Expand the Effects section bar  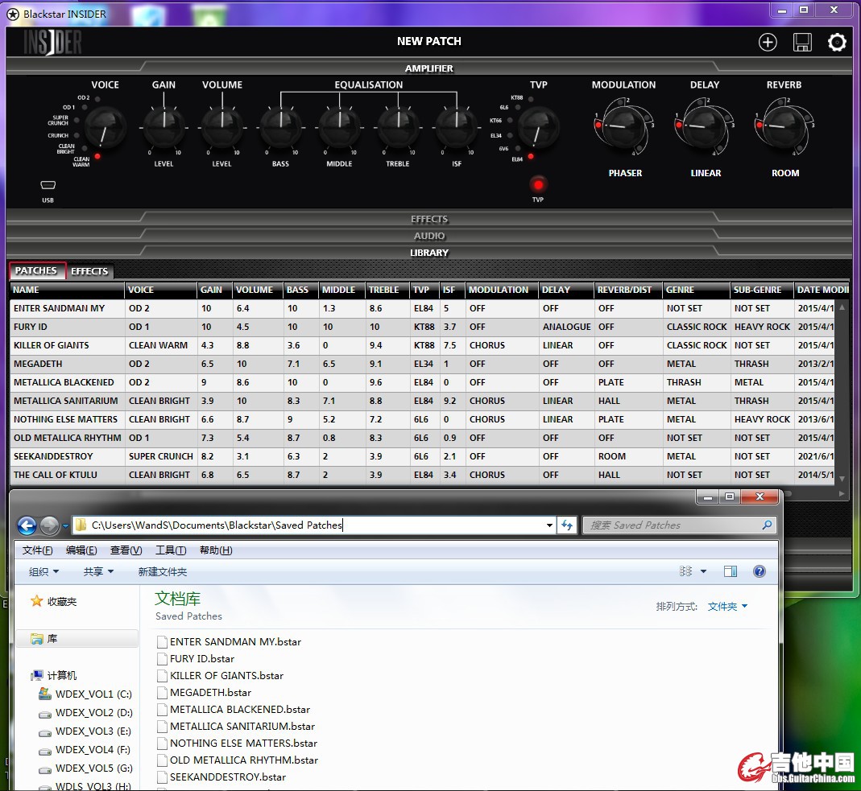point(429,219)
